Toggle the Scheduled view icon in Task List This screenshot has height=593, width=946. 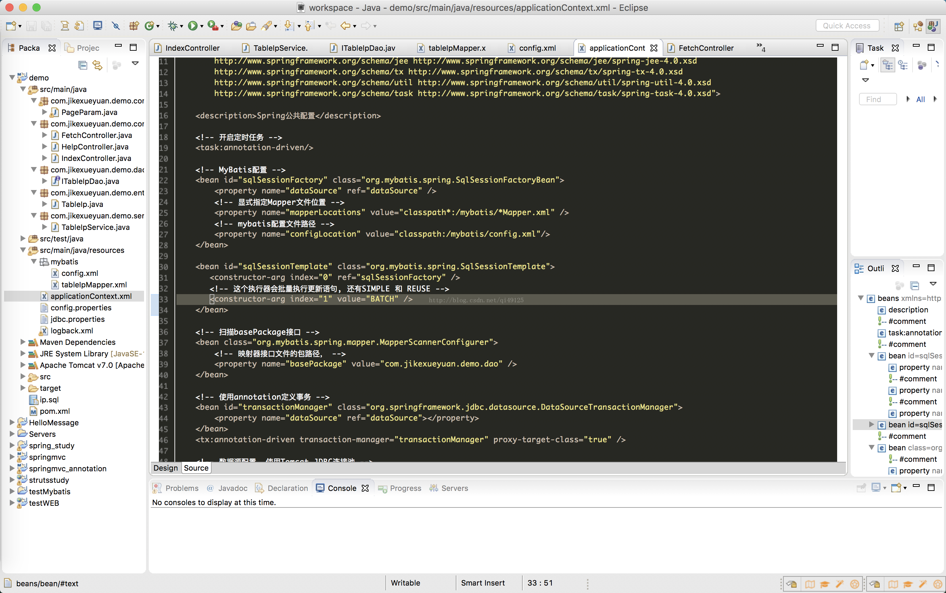(x=903, y=65)
